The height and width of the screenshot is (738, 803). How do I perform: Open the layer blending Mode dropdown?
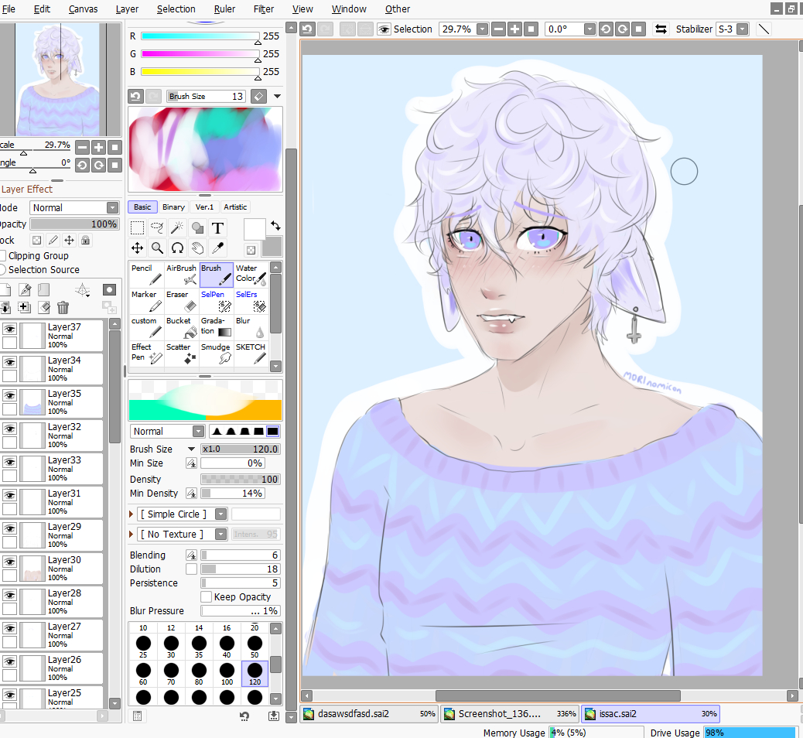pos(74,208)
